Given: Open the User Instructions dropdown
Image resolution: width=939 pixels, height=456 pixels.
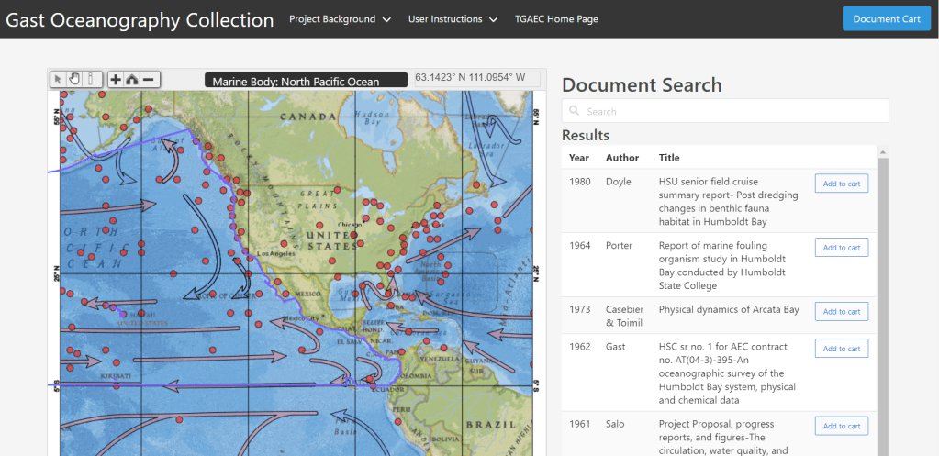Looking at the screenshot, I should 453,19.
